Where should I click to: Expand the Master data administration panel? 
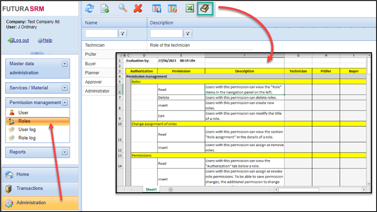coord(64,64)
